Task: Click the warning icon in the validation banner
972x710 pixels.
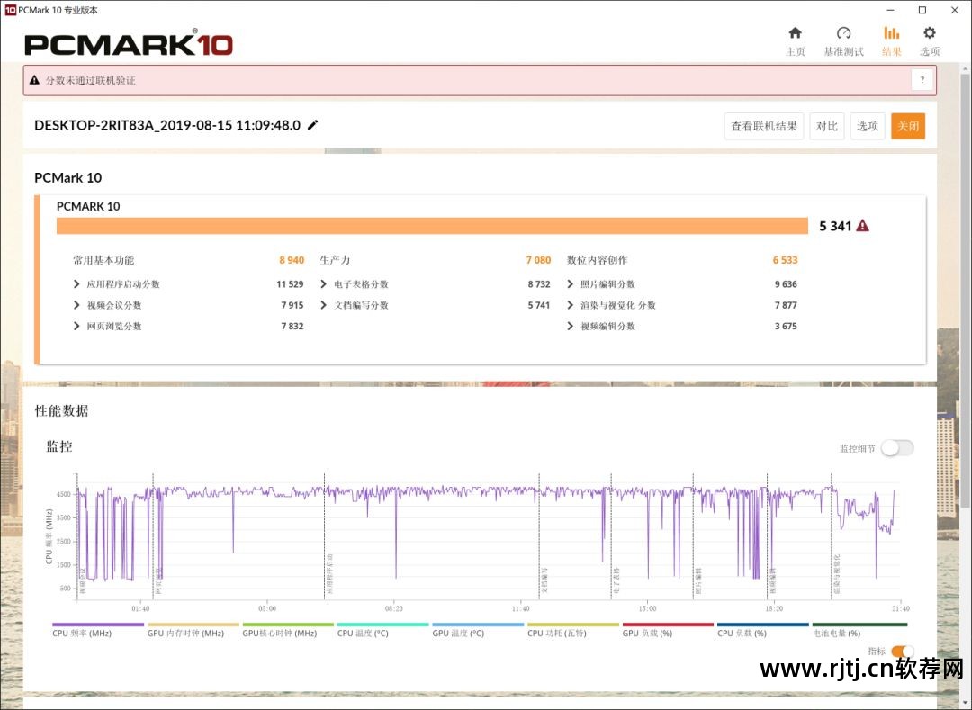Action: tap(34, 80)
